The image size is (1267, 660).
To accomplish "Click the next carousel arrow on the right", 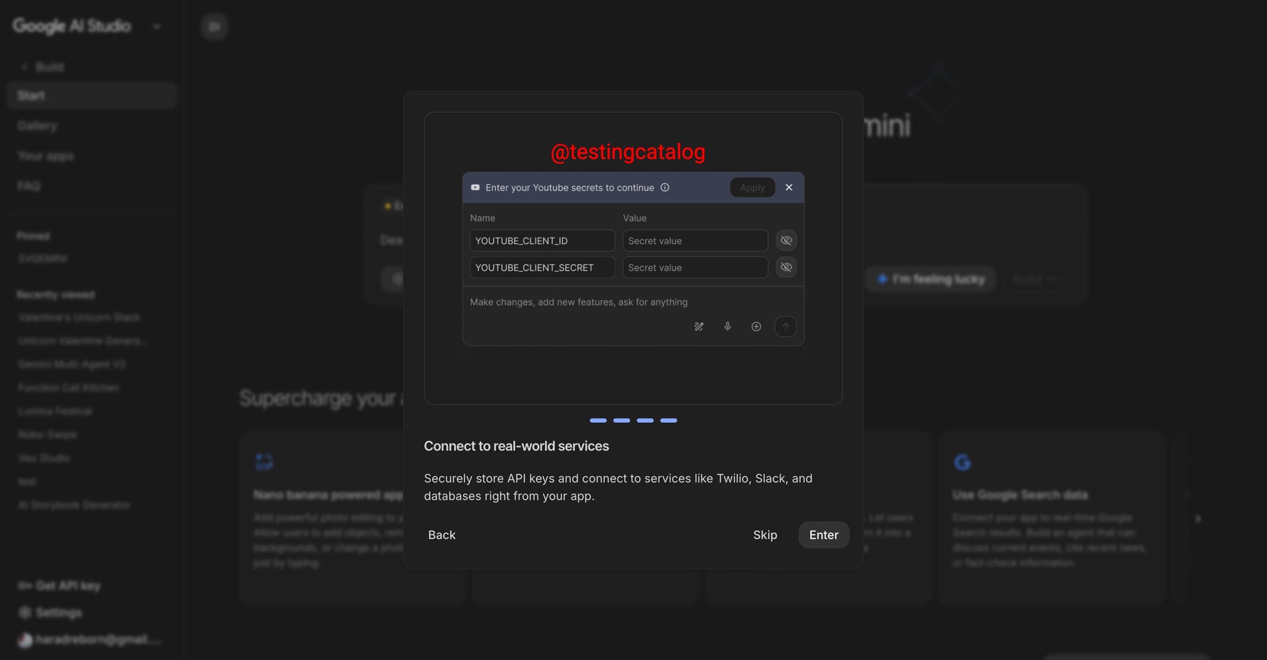I will 1199,518.
